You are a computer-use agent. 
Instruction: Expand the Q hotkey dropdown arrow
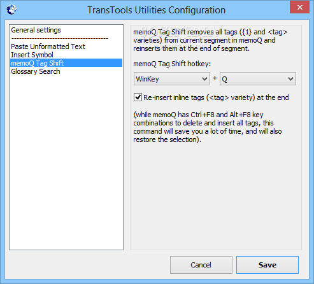[x=290, y=79]
